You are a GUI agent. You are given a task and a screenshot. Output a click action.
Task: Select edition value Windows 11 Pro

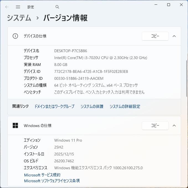(68, 140)
